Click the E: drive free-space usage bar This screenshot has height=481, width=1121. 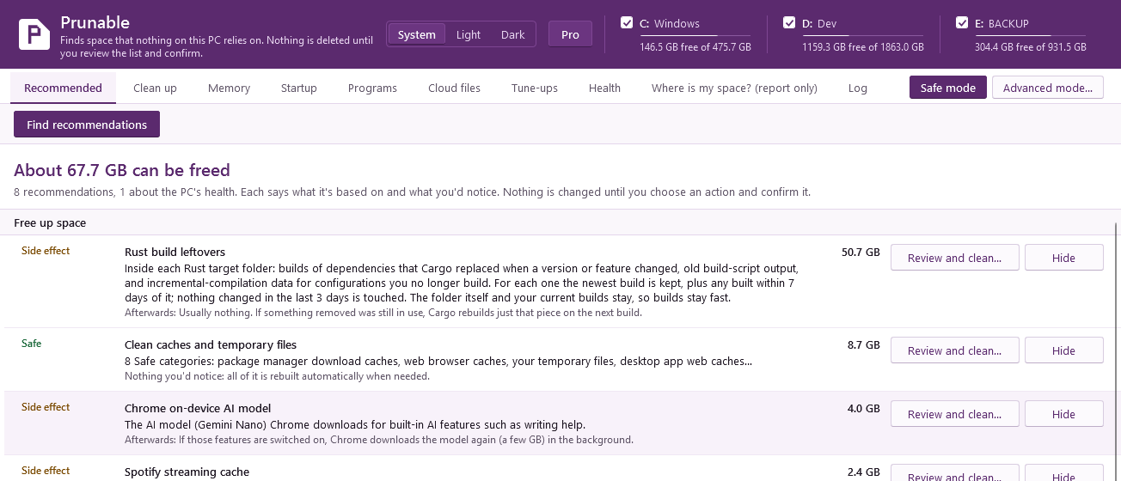pos(1031,36)
